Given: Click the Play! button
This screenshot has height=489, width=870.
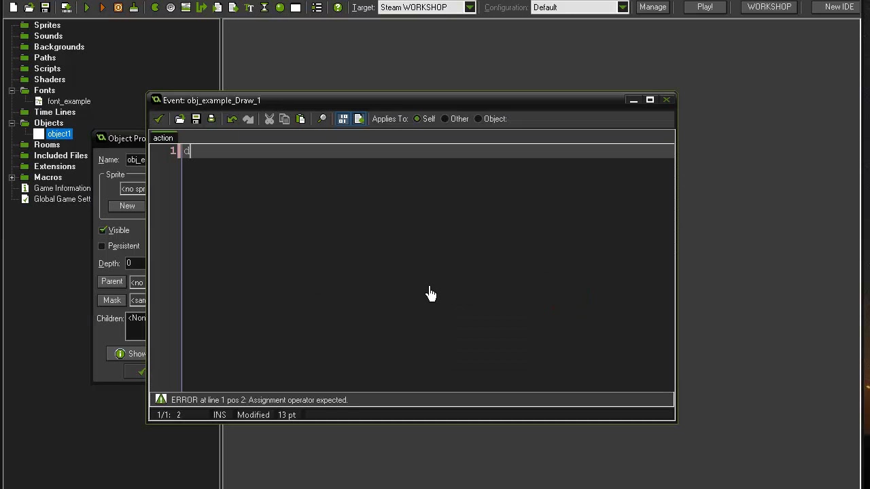Looking at the screenshot, I should (x=705, y=7).
